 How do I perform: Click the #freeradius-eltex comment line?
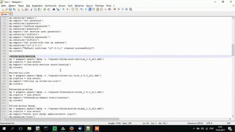coord(21,89)
